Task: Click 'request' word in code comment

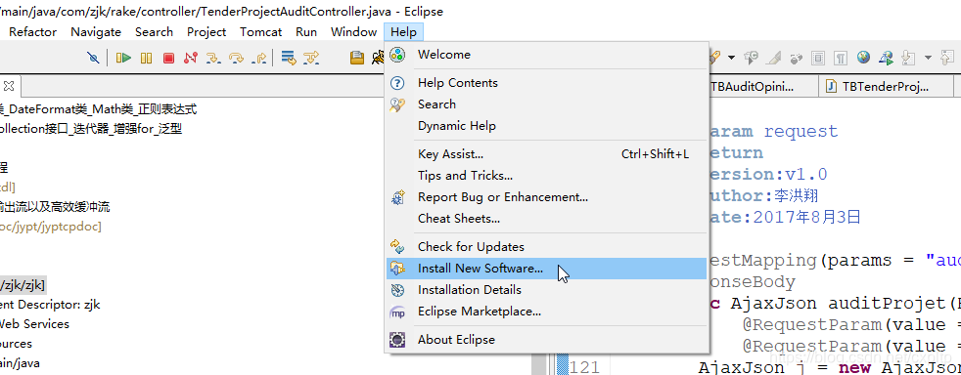Action: [801, 132]
